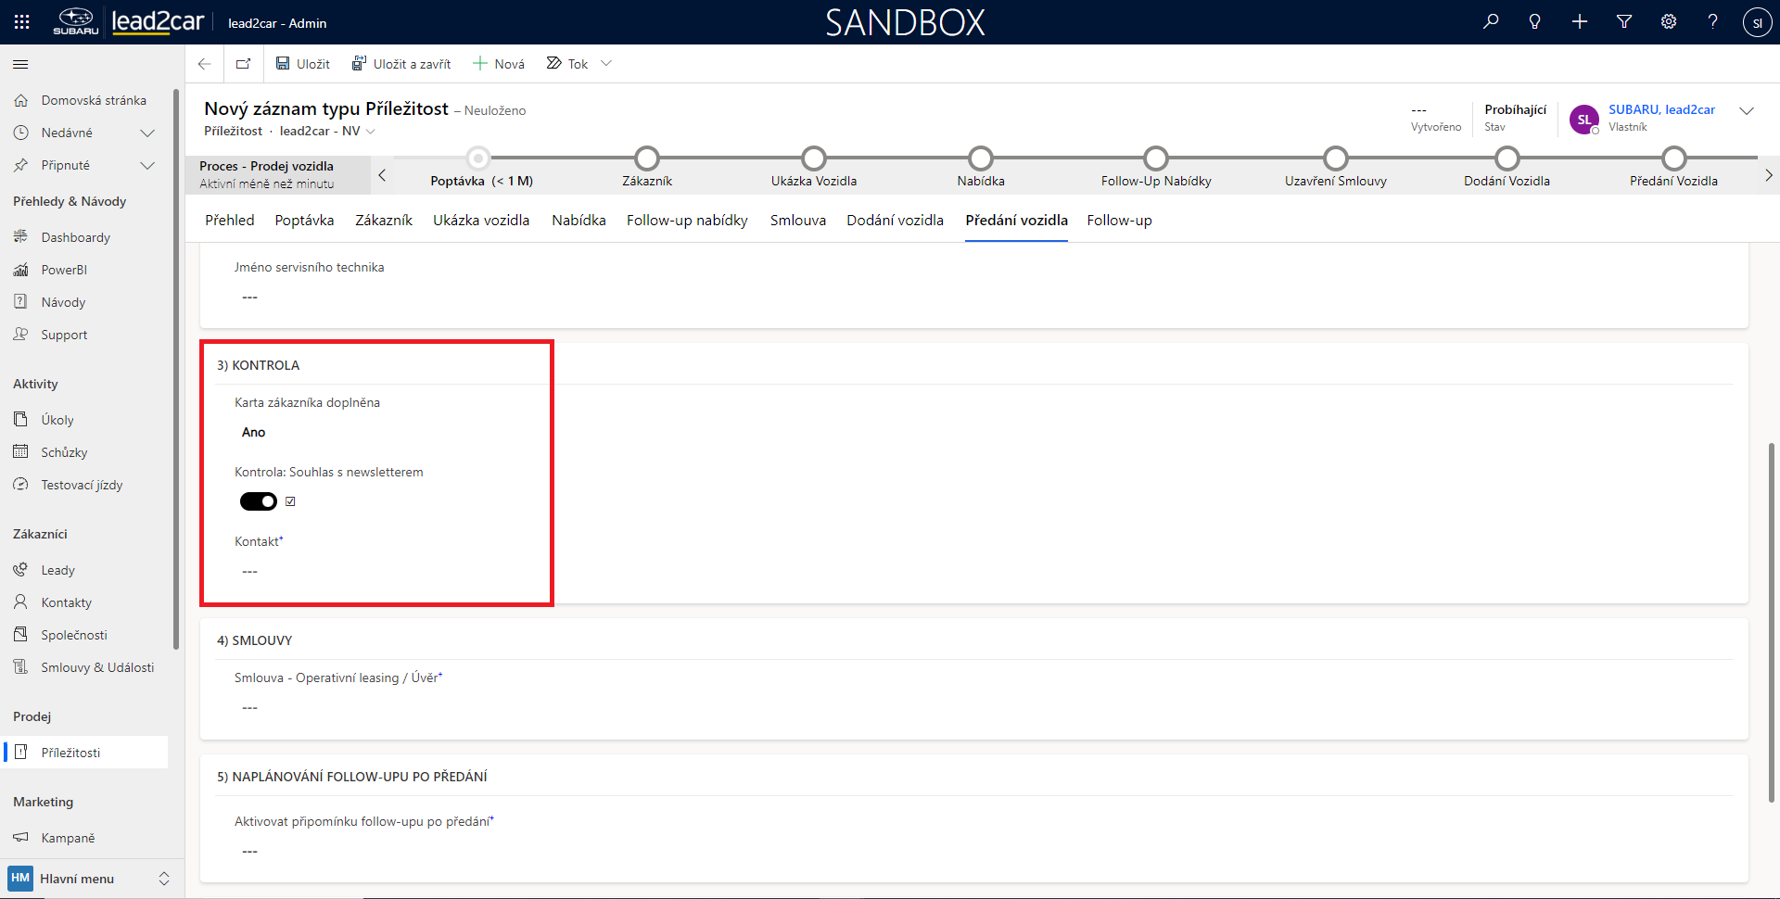Click checkbox beside the newsletter toggle
This screenshot has height=899, width=1780.
[290, 501]
